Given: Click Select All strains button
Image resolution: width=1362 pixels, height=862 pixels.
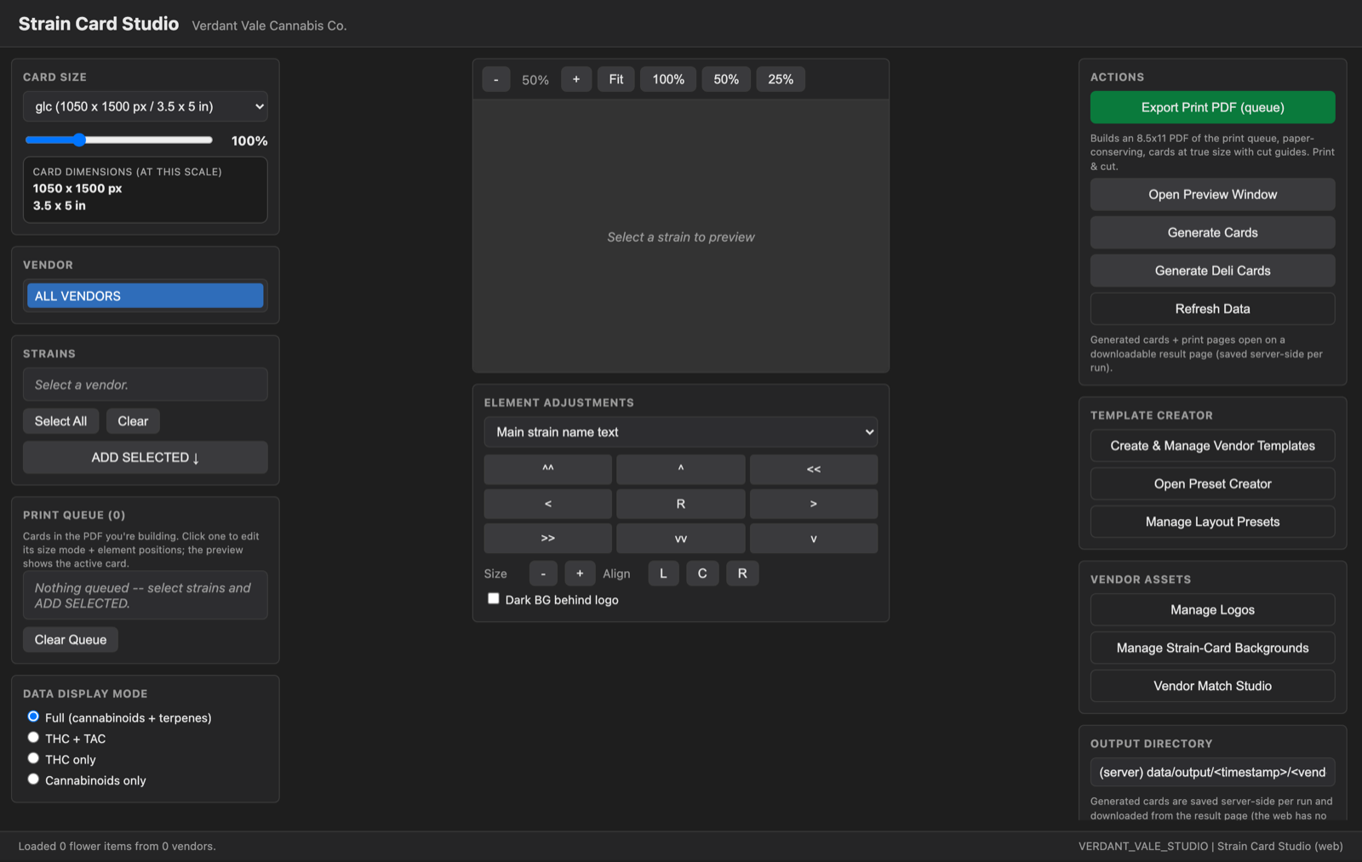Looking at the screenshot, I should click(x=60, y=421).
